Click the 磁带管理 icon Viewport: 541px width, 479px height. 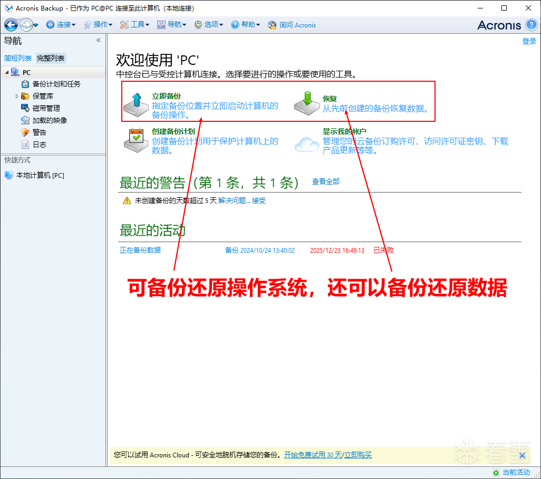pyautogui.click(x=25, y=108)
